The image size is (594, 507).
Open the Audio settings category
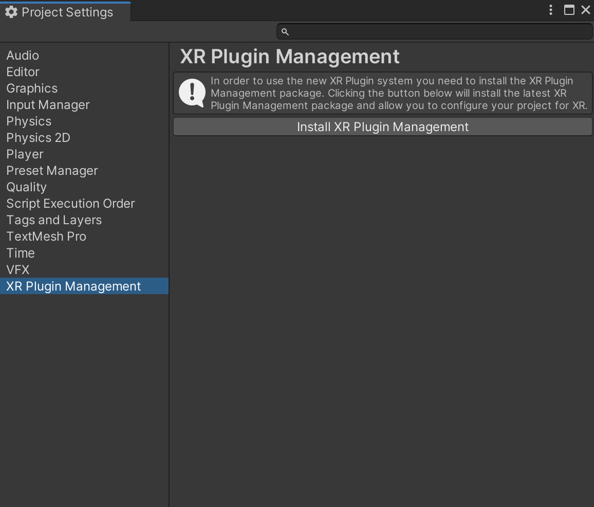point(23,56)
